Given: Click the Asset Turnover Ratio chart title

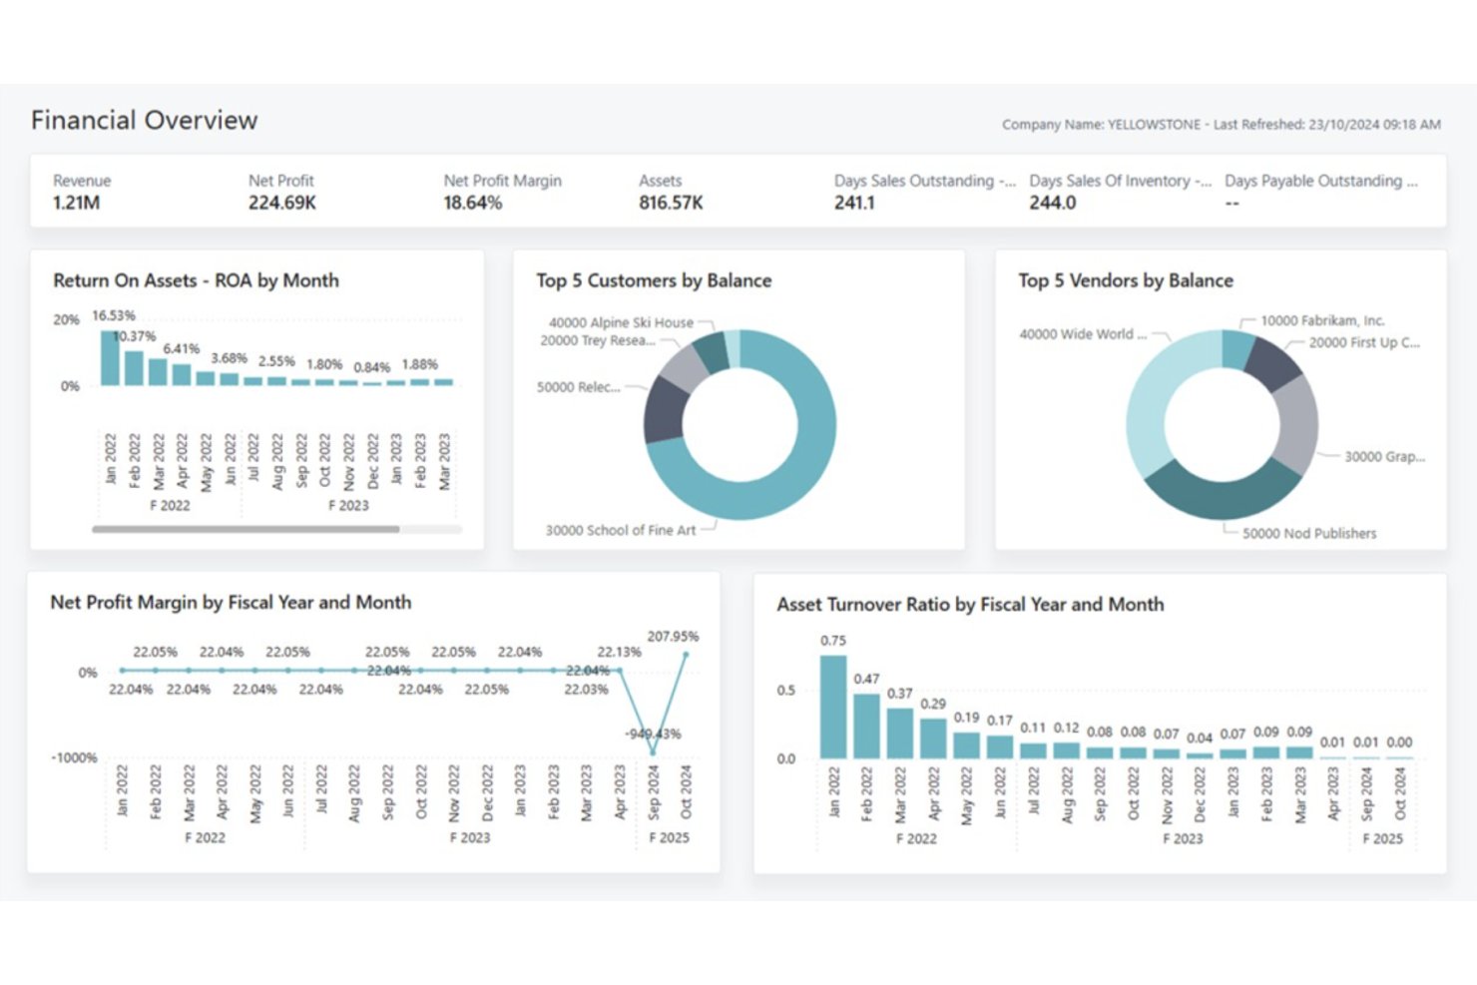Looking at the screenshot, I should [970, 604].
